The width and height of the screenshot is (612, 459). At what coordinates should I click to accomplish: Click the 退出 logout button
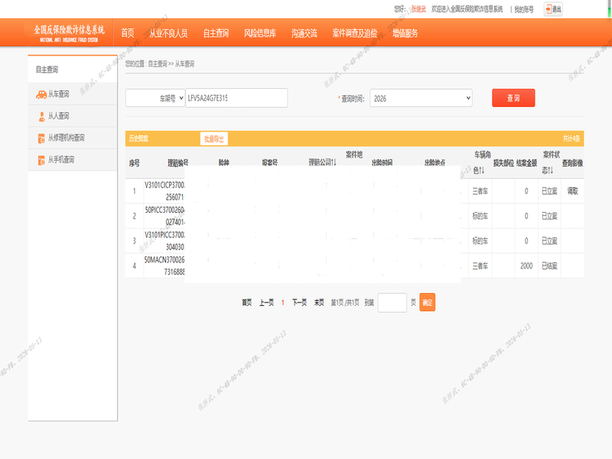point(553,9)
